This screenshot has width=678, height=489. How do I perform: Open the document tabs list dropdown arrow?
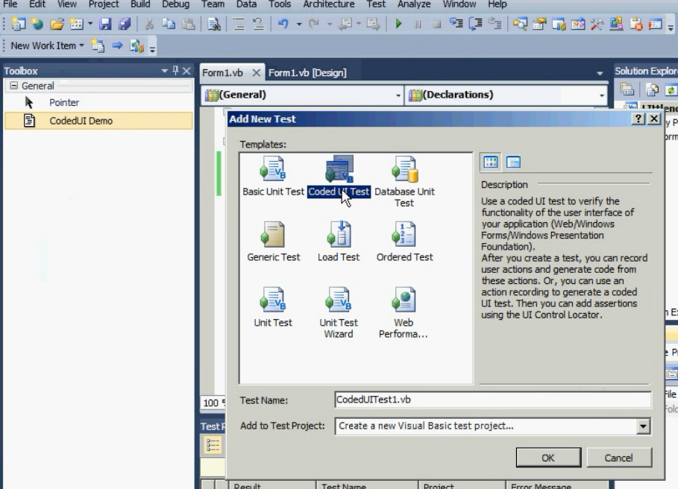click(599, 73)
